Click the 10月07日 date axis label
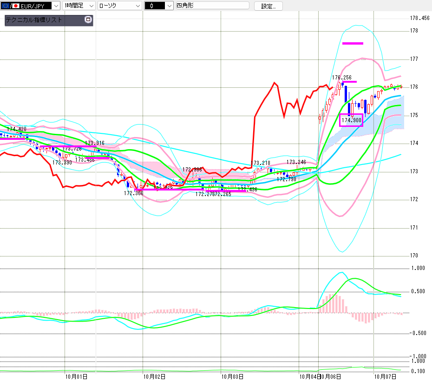 [386, 376]
